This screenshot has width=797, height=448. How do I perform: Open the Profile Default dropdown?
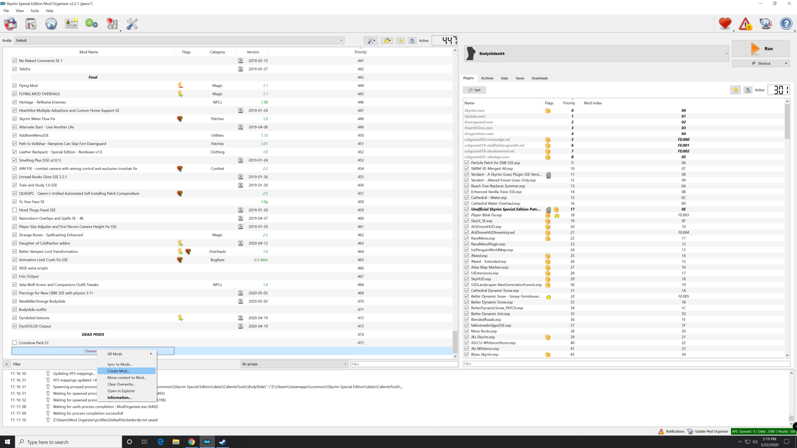pos(179,41)
